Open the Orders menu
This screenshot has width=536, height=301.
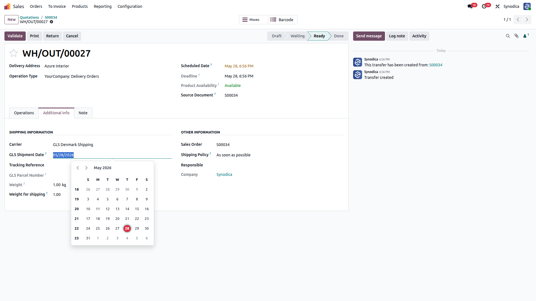click(36, 6)
